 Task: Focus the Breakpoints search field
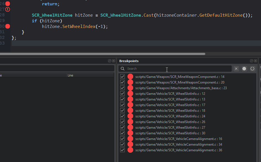tap(178, 69)
